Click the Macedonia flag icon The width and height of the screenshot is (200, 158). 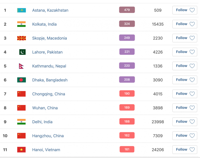(21, 38)
